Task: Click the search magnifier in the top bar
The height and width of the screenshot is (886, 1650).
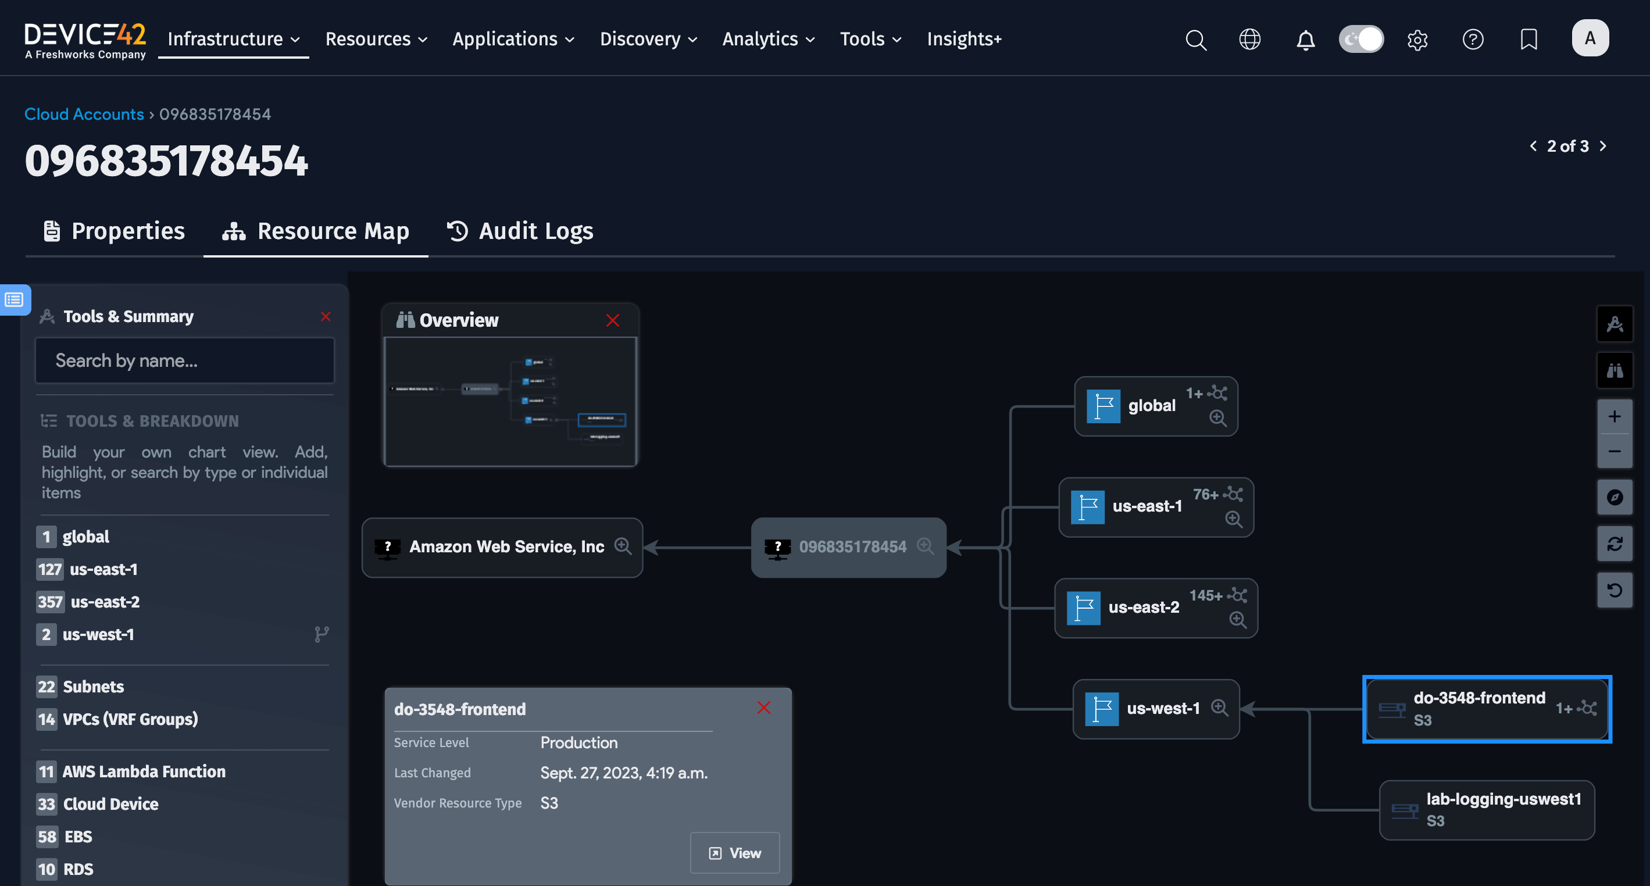Action: pos(1195,40)
